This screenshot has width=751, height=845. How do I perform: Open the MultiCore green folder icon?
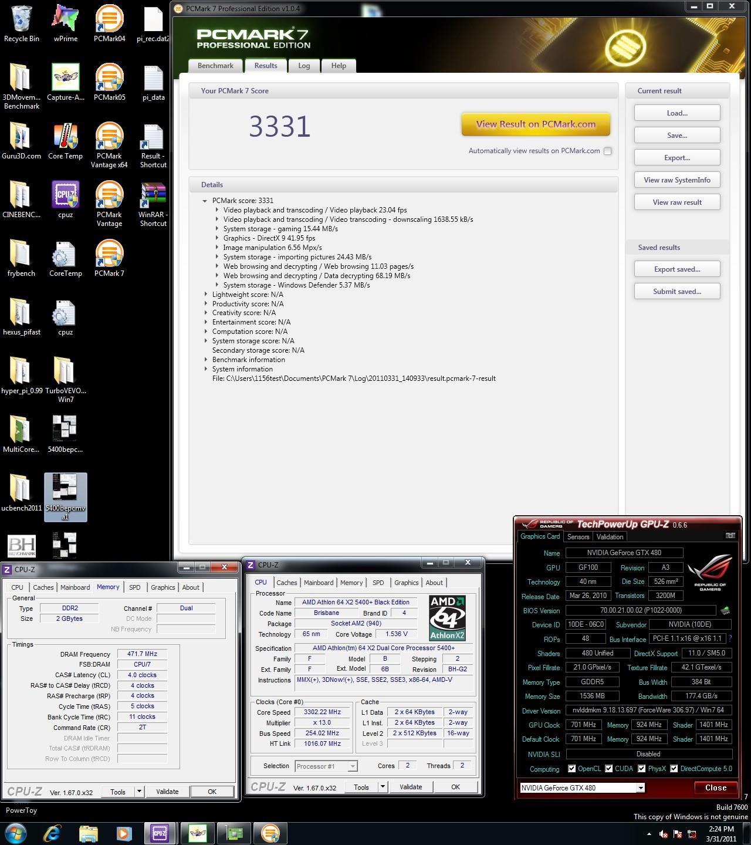(x=22, y=434)
